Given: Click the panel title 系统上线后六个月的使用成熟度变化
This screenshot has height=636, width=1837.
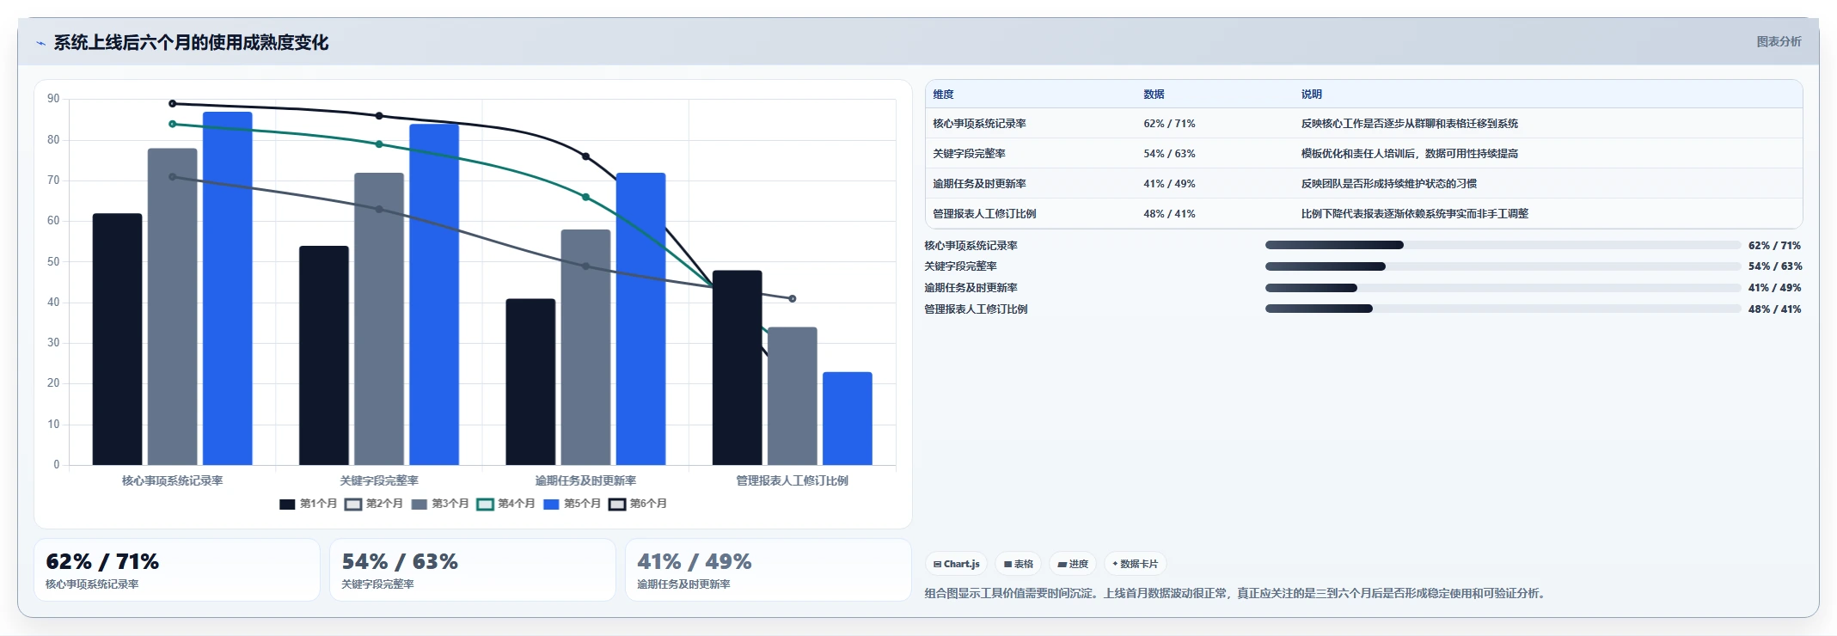Looking at the screenshot, I should click(191, 42).
